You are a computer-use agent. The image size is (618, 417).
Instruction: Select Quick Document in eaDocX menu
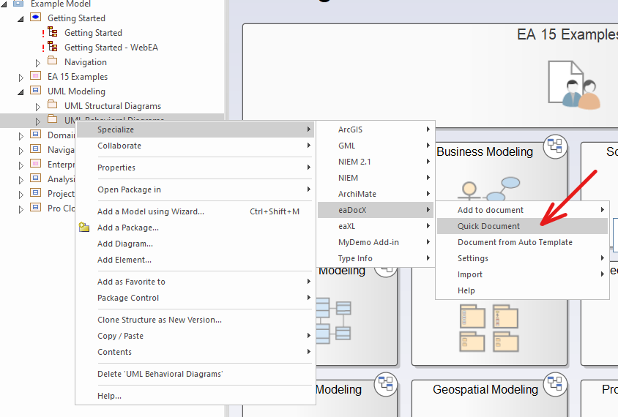click(522, 226)
